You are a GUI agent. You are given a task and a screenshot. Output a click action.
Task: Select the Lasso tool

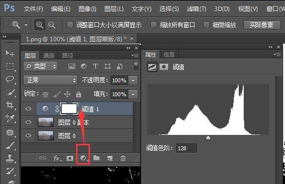(x=10, y=79)
